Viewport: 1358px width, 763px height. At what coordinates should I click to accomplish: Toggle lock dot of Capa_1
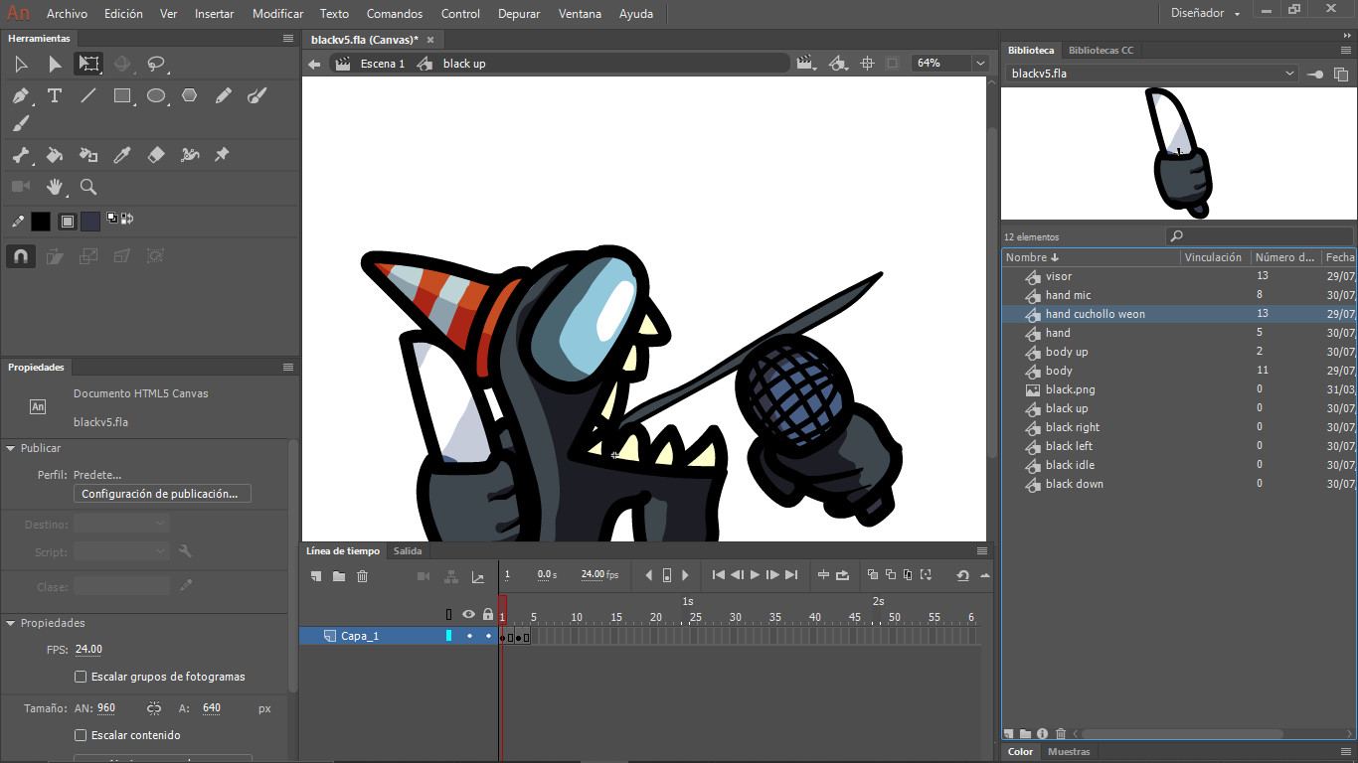pyautogui.click(x=488, y=636)
